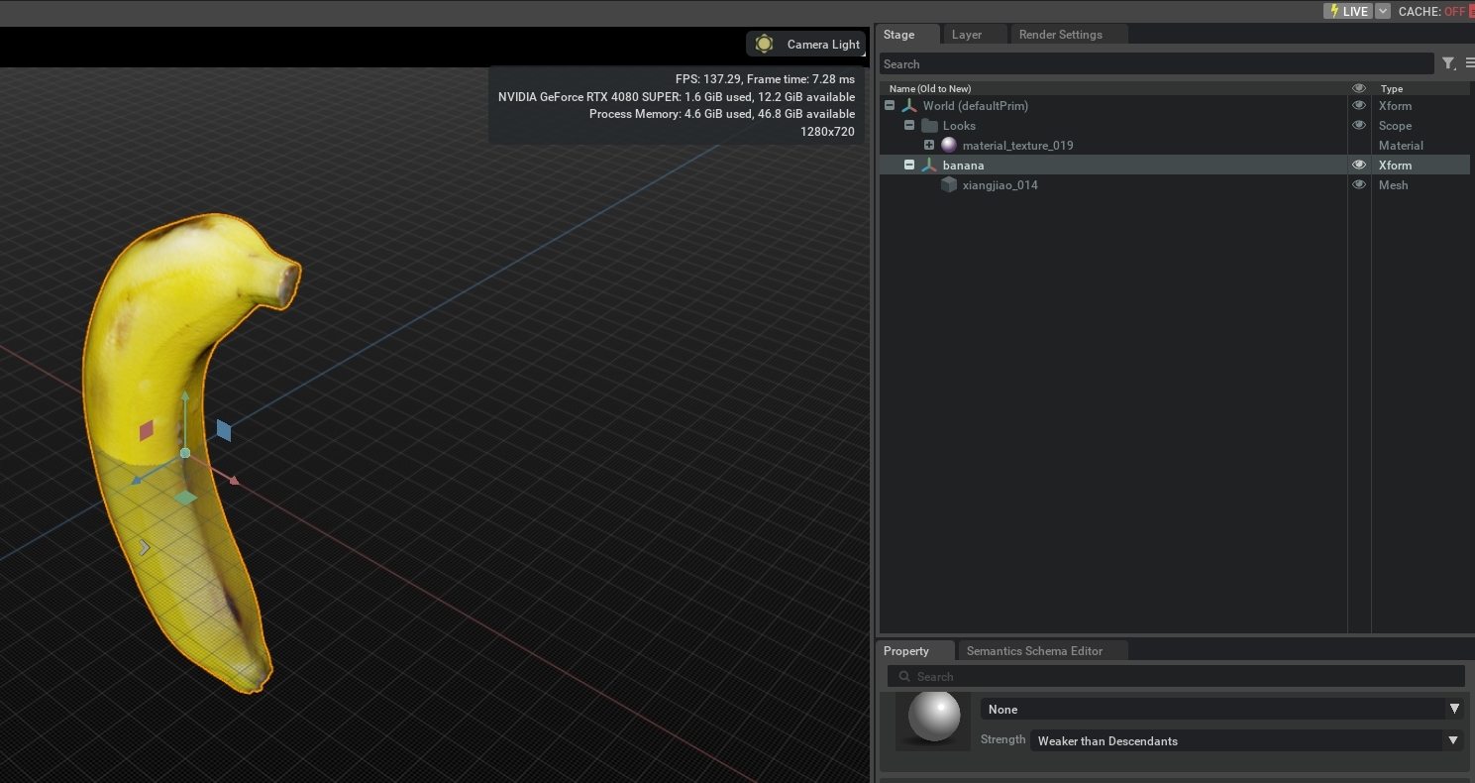Hide the xiangjiao_014 mesh via eye icon
Screen dimensions: 1475x783
click(x=1358, y=185)
